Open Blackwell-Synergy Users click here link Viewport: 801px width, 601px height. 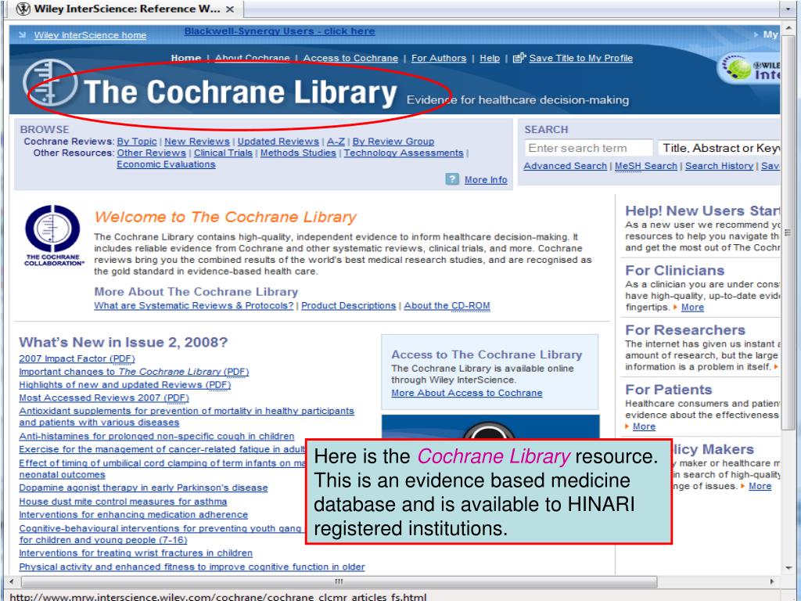(x=279, y=31)
